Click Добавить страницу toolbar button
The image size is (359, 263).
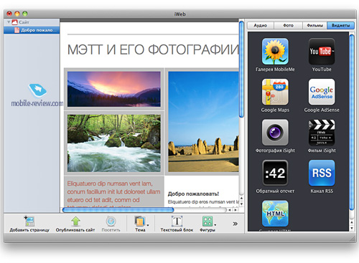(x=29, y=224)
